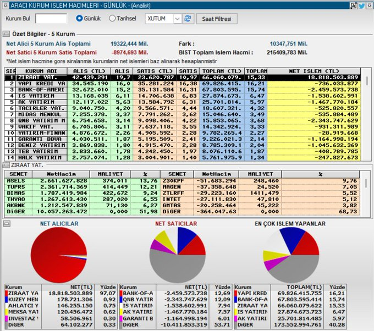Select the QNB YATIRIM M row

coord(183,121)
